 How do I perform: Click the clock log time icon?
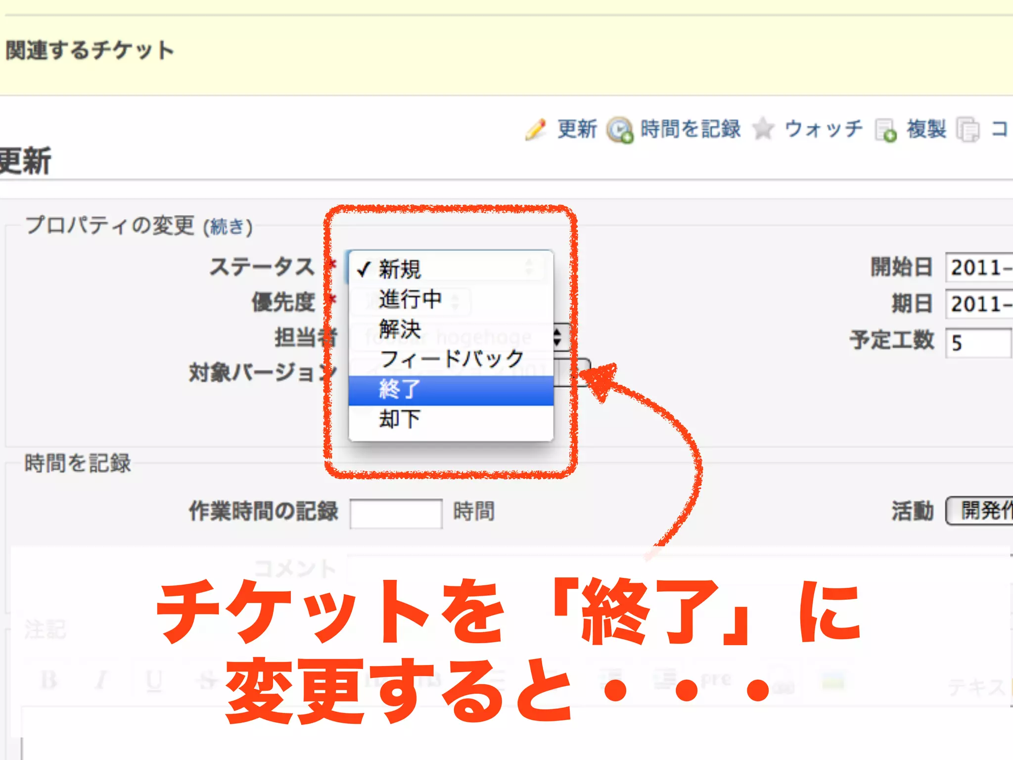point(620,130)
